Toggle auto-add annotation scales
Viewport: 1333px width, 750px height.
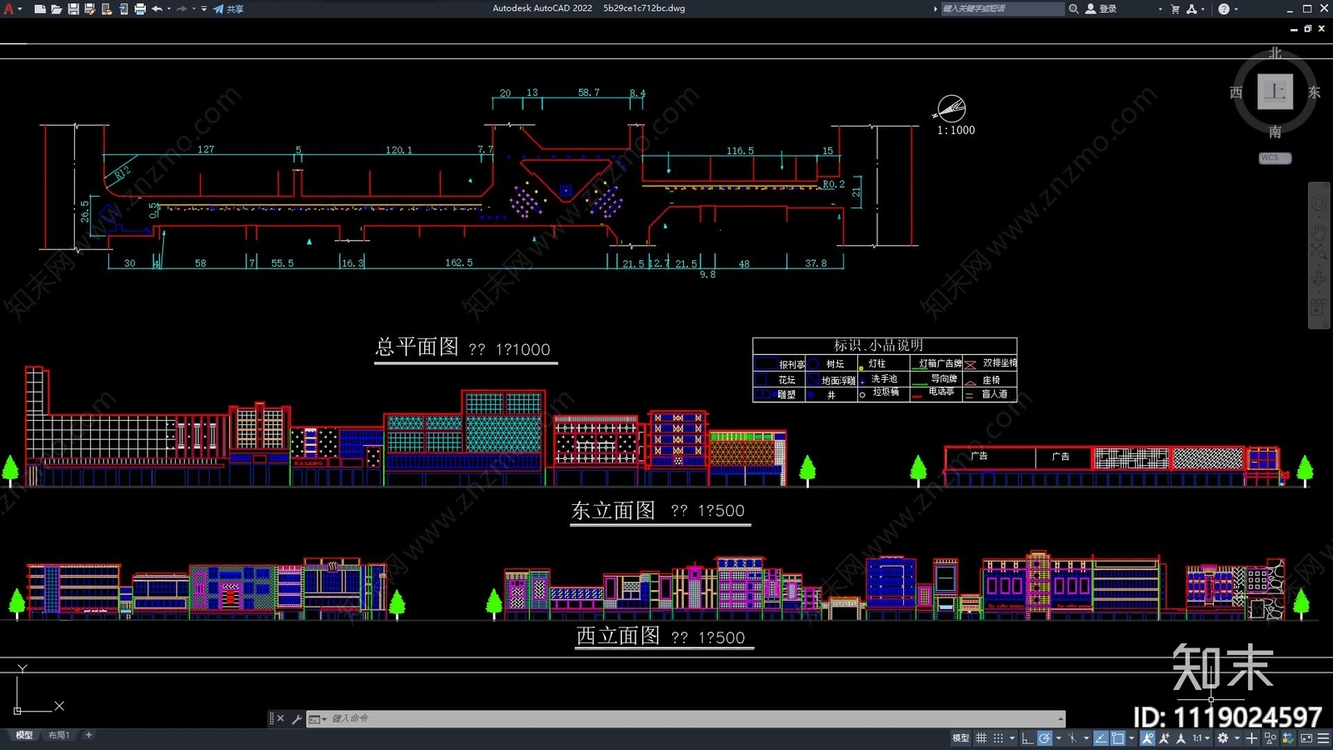1164,737
